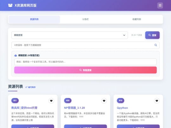Focus the AI fuzzy search example input
This screenshot has height=128, width=171.
pos(85,62)
